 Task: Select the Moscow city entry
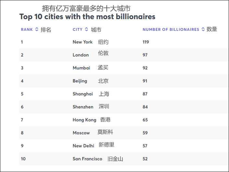click(x=81, y=133)
